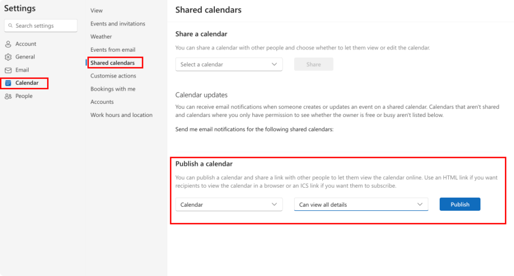Go to Events and invitations settings
The width and height of the screenshot is (514, 276).
point(117,24)
